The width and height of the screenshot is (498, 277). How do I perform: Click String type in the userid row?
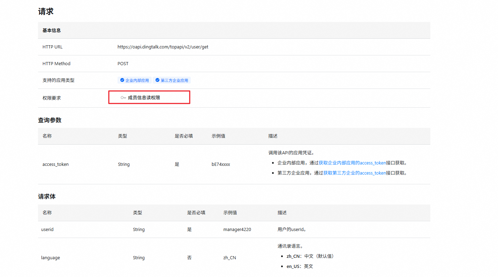[139, 230]
